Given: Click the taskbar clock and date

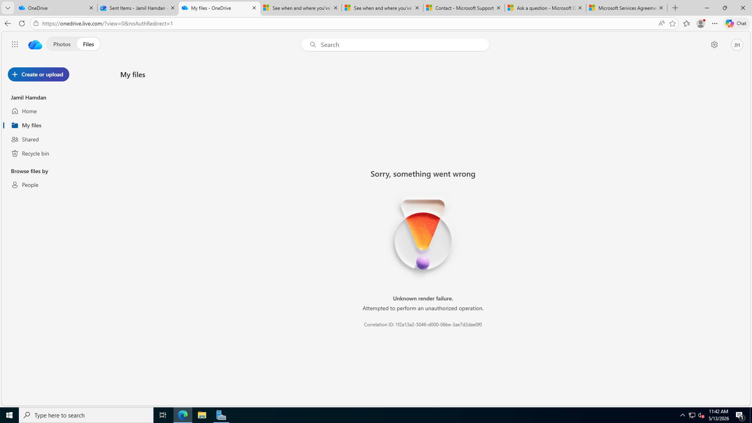Looking at the screenshot, I should (719, 415).
